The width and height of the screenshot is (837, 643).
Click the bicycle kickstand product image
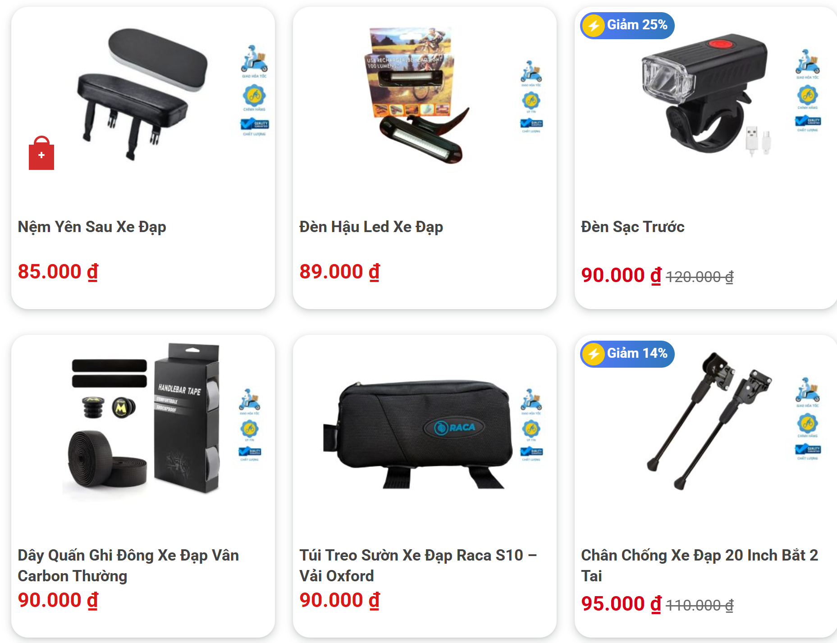pyautogui.click(x=709, y=421)
